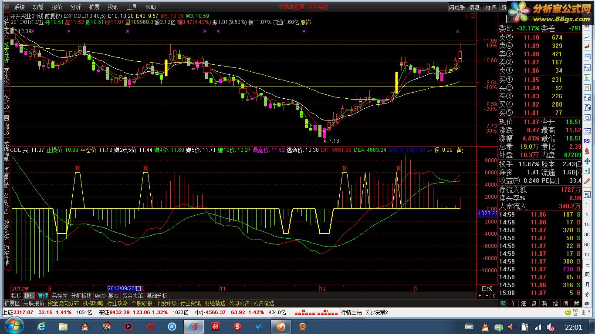This screenshot has height=334, width=595.
Task: Select the 15-minute period
Action: click(587, 224)
